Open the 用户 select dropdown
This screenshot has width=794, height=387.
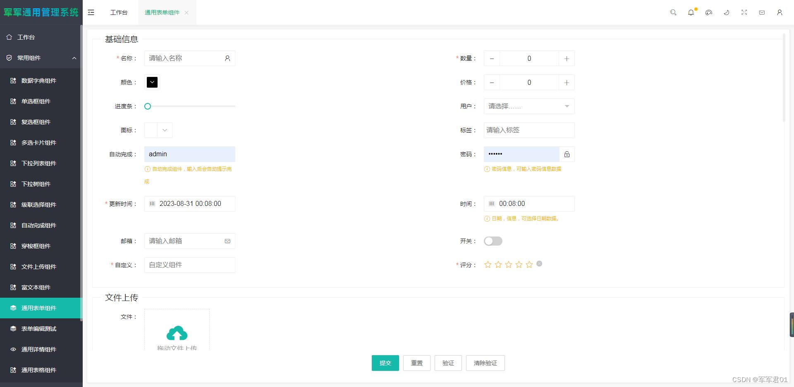tap(529, 106)
